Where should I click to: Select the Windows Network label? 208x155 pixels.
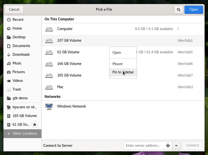[x=71, y=106]
